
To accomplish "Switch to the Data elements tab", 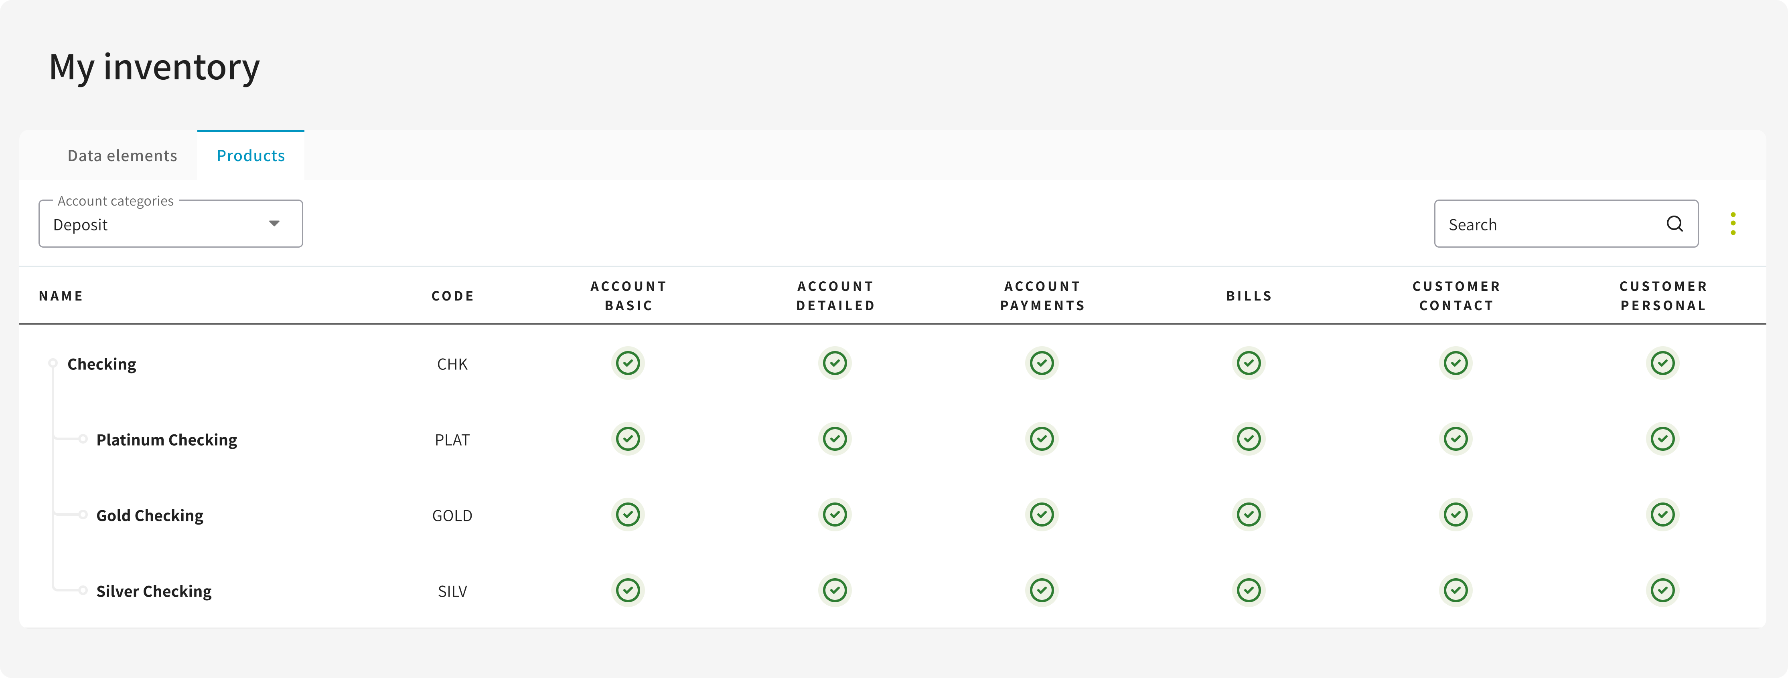I will click(x=122, y=156).
